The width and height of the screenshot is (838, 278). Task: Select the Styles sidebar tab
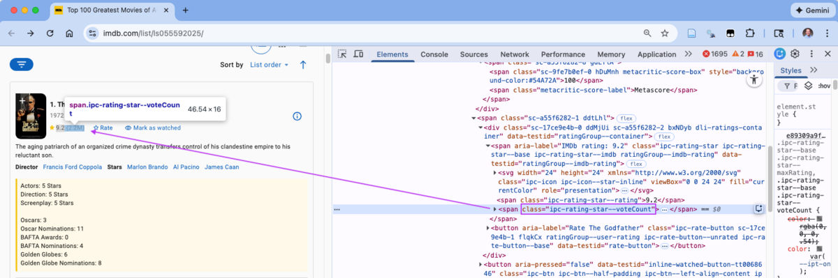pos(791,70)
